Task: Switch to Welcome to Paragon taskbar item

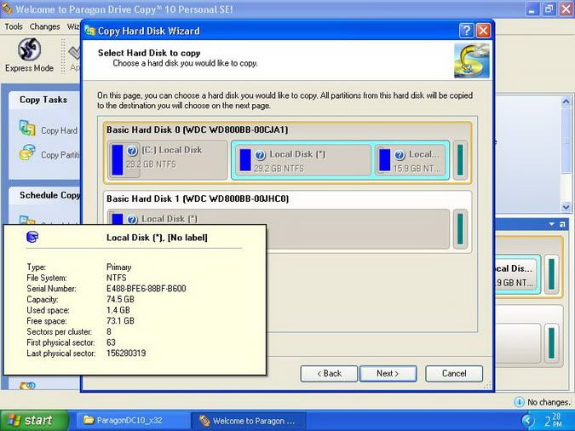Action: (x=249, y=421)
